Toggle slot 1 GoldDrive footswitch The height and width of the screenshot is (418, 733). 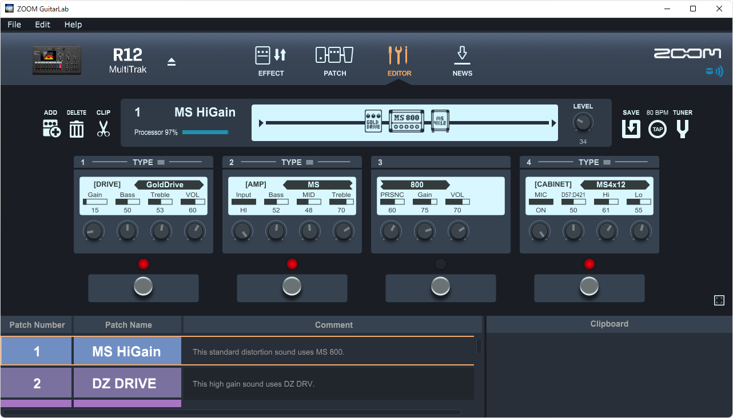[144, 287]
